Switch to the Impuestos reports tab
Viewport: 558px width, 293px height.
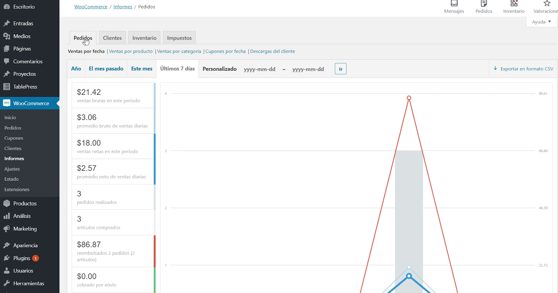click(179, 38)
